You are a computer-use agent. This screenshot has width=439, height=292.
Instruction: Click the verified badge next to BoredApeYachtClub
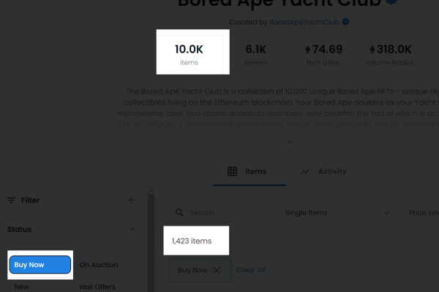click(346, 22)
